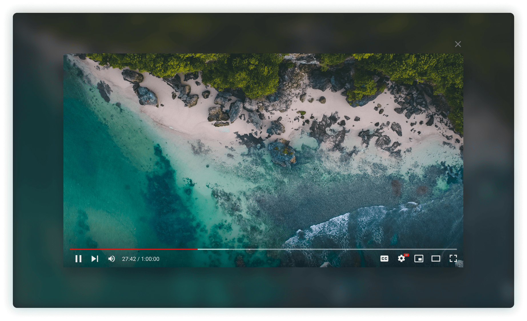Click the volume speaker icon
This screenshot has width=527, height=321.
pos(111,259)
